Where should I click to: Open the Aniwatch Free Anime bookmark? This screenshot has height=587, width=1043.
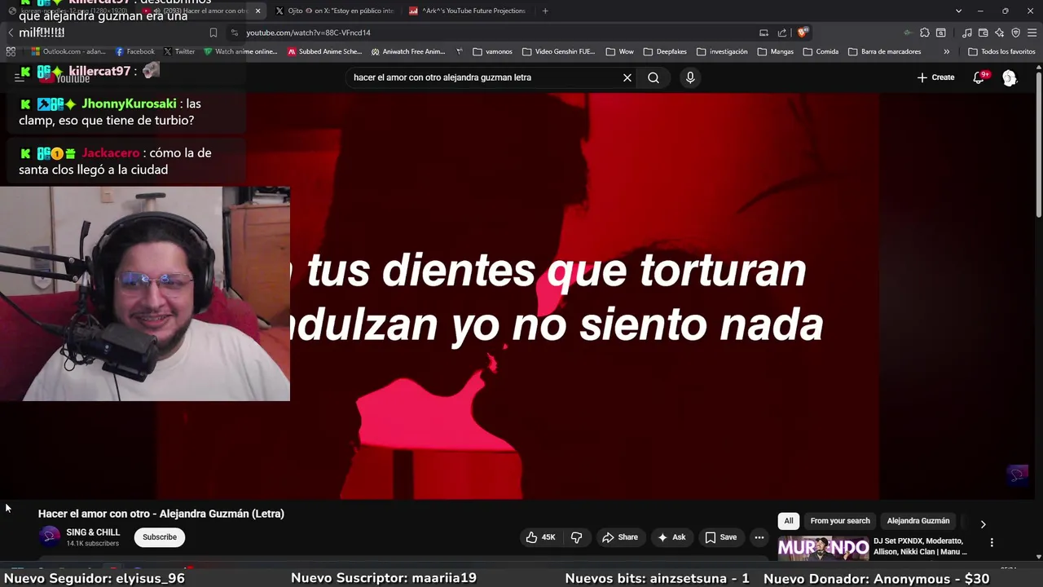pyautogui.click(x=408, y=51)
